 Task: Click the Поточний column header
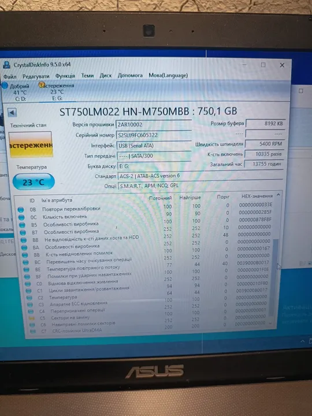[x=160, y=198]
